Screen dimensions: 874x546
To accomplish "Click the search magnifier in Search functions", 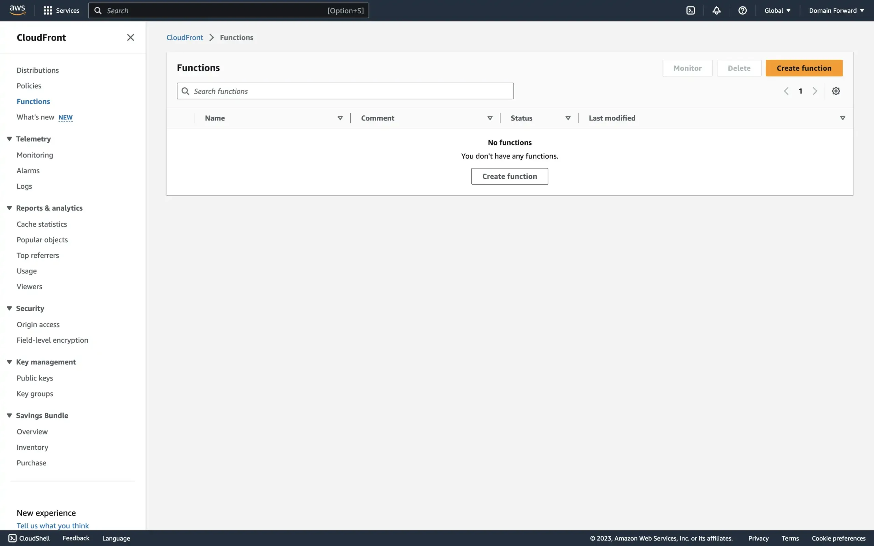I will [185, 91].
